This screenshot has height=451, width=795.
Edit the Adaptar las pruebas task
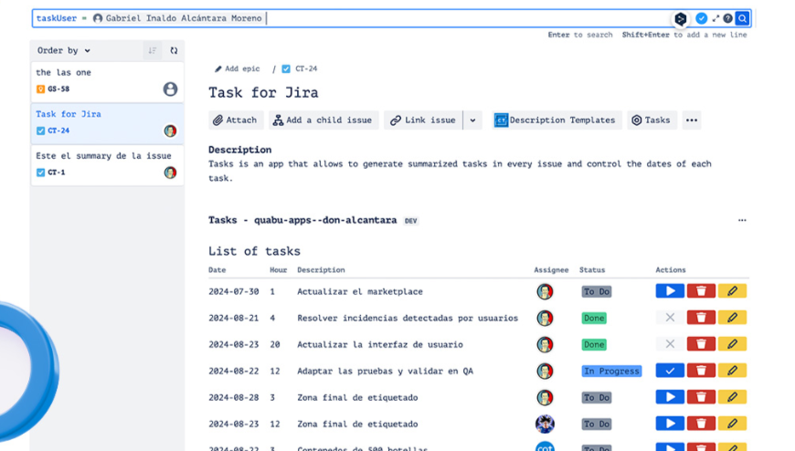(732, 371)
